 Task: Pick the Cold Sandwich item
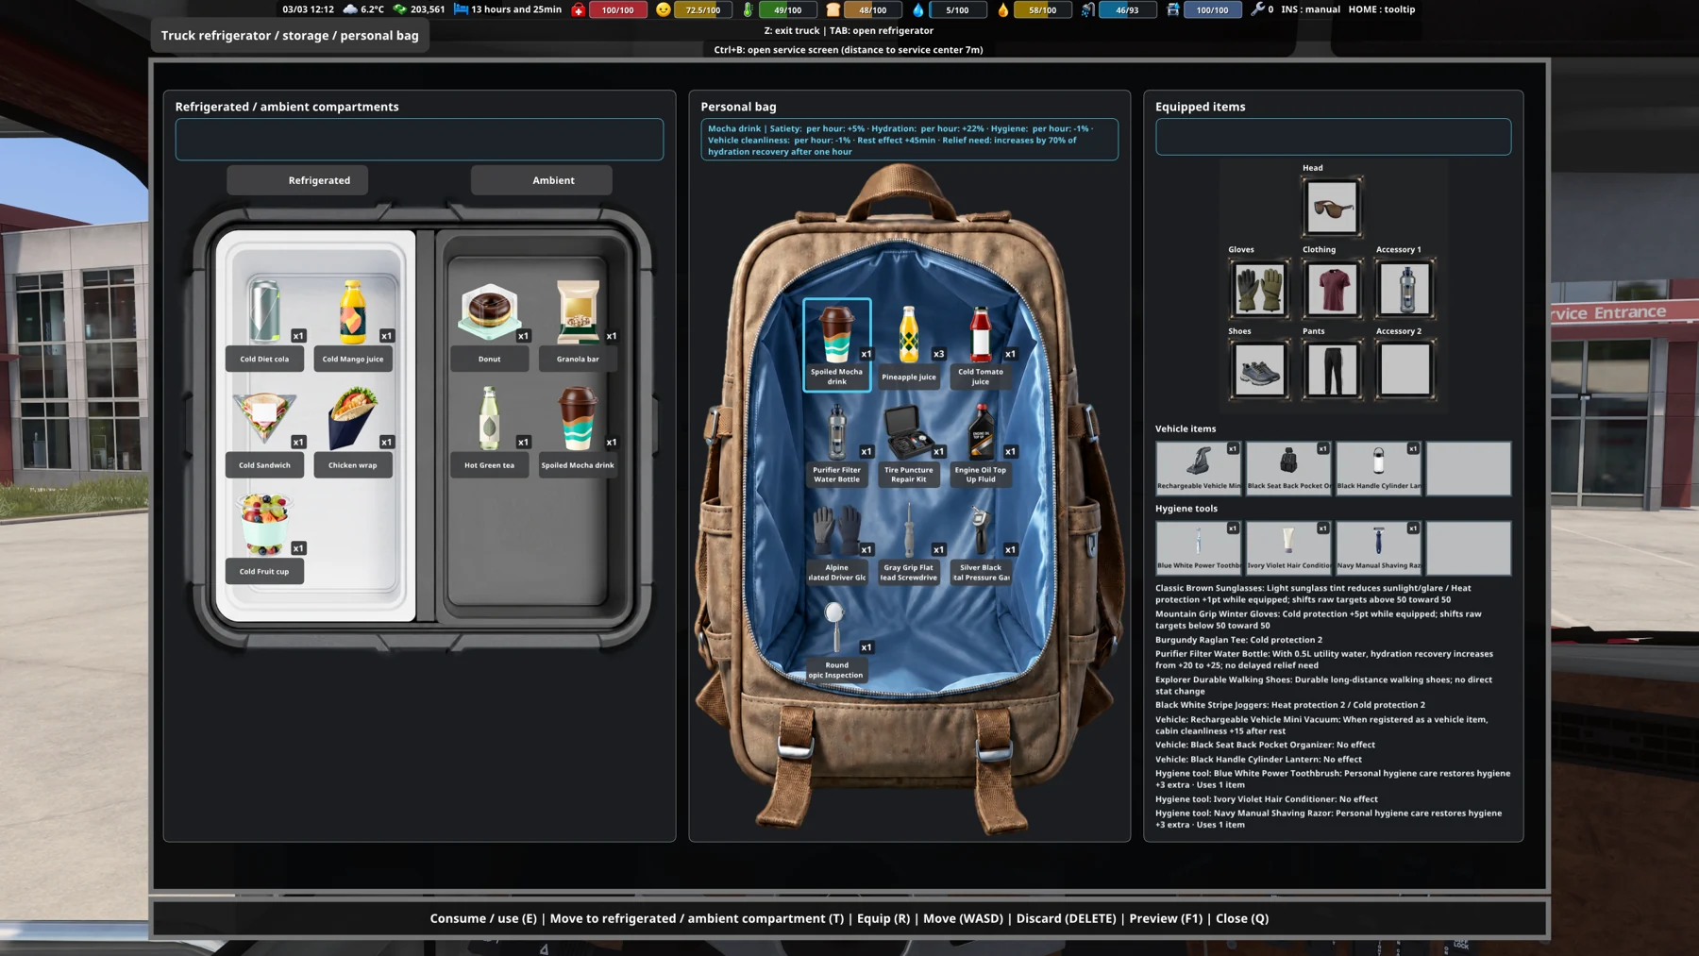[x=264, y=428]
